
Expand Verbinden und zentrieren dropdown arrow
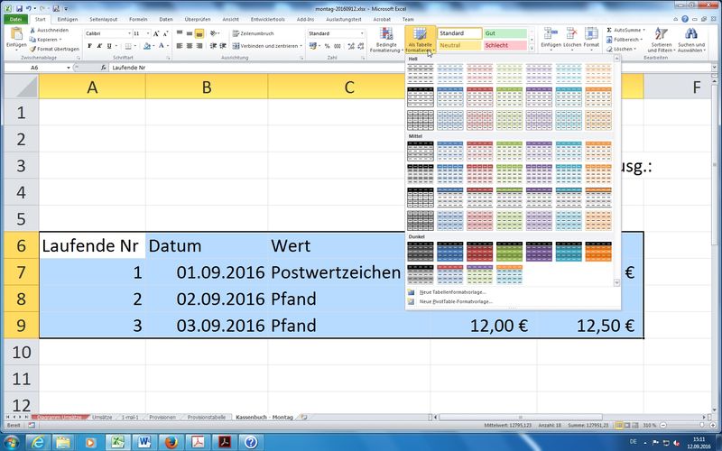tap(301, 46)
